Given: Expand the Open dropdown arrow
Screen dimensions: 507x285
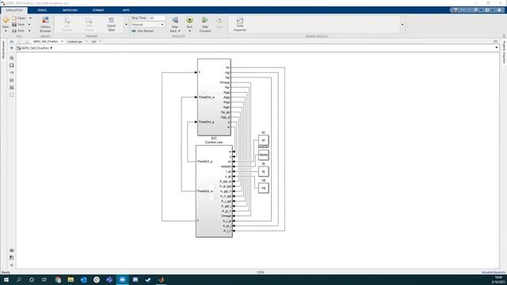Looking at the screenshot, I should [30, 18].
